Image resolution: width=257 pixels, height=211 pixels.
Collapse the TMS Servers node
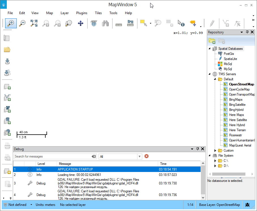pos(209,74)
